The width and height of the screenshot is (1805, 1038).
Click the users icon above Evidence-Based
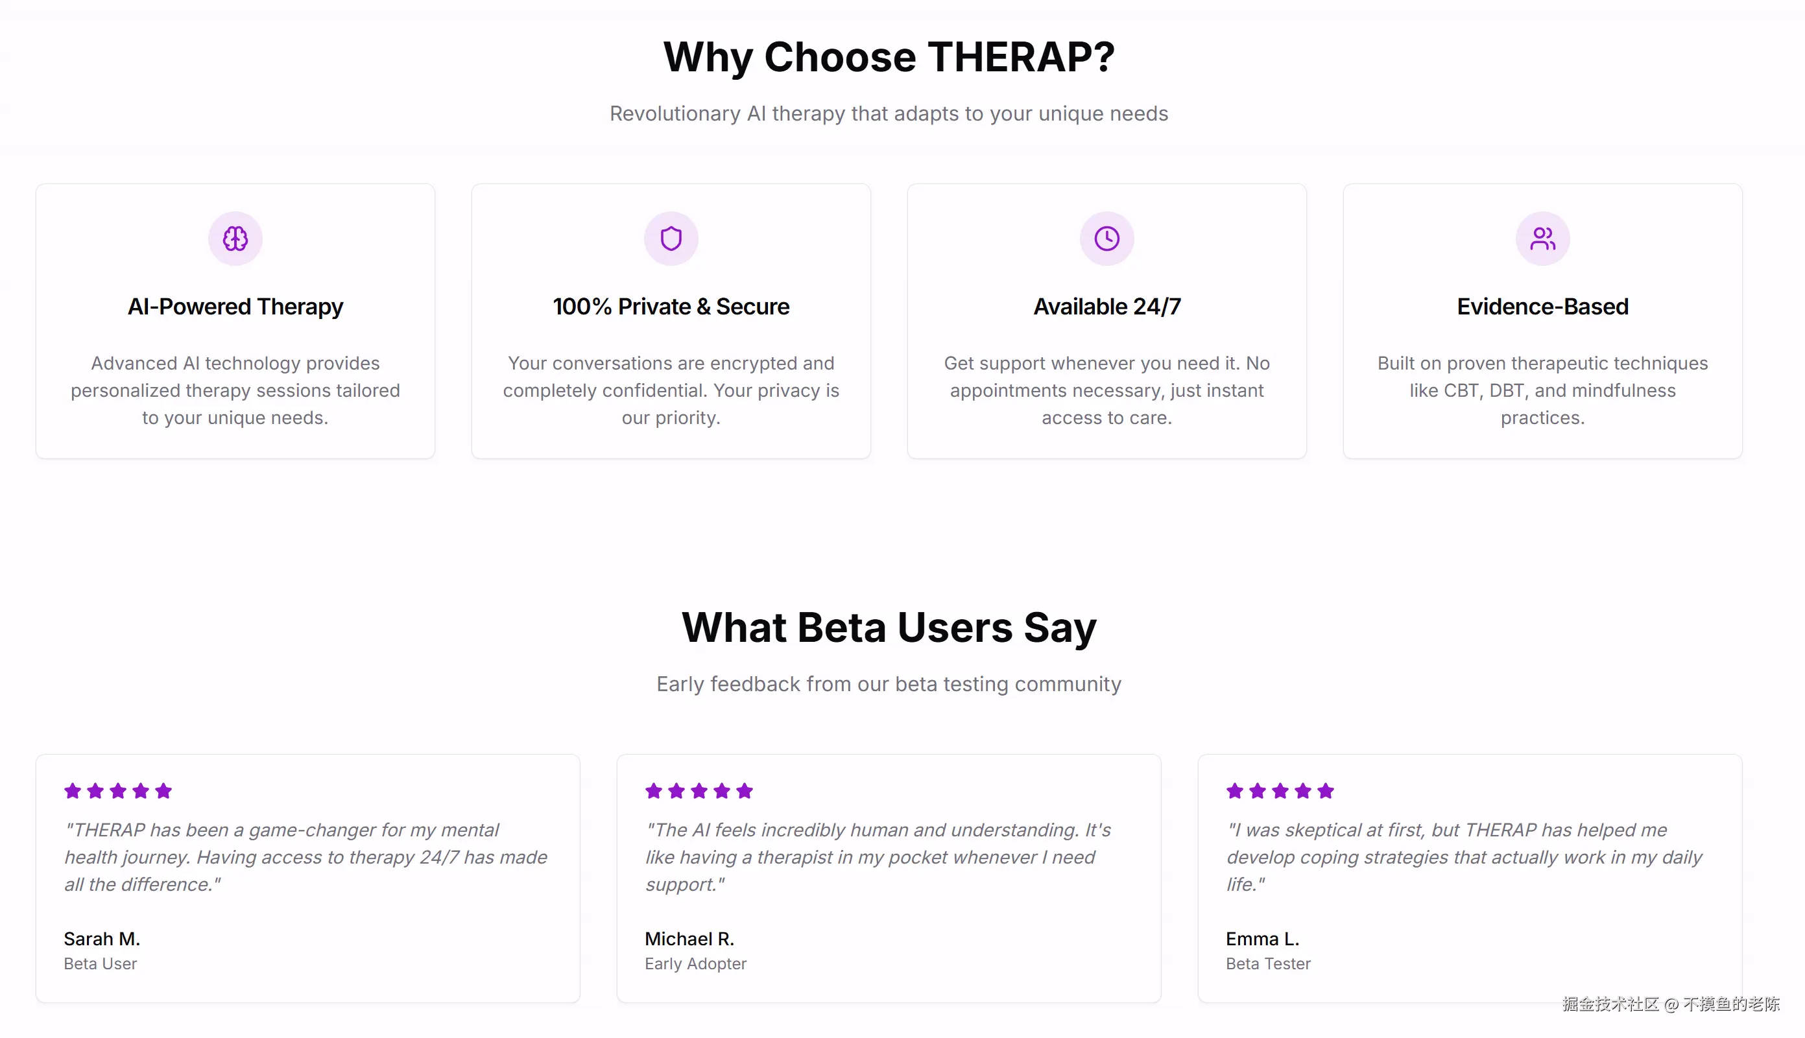pyautogui.click(x=1542, y=238)
